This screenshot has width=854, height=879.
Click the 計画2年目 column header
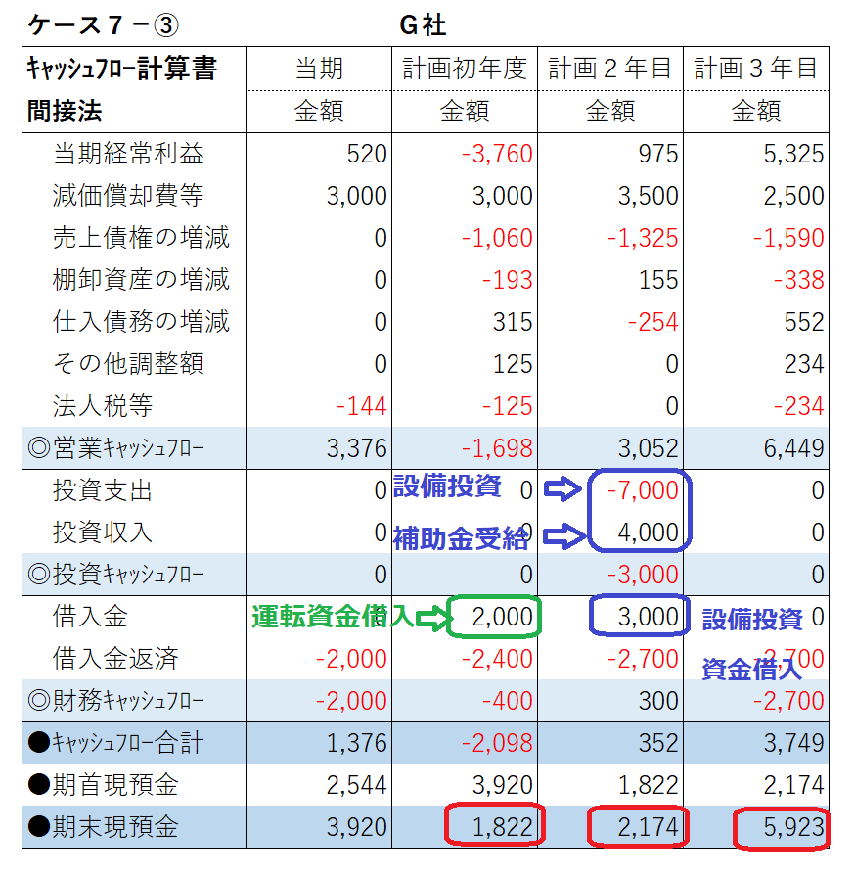(609, 69)
